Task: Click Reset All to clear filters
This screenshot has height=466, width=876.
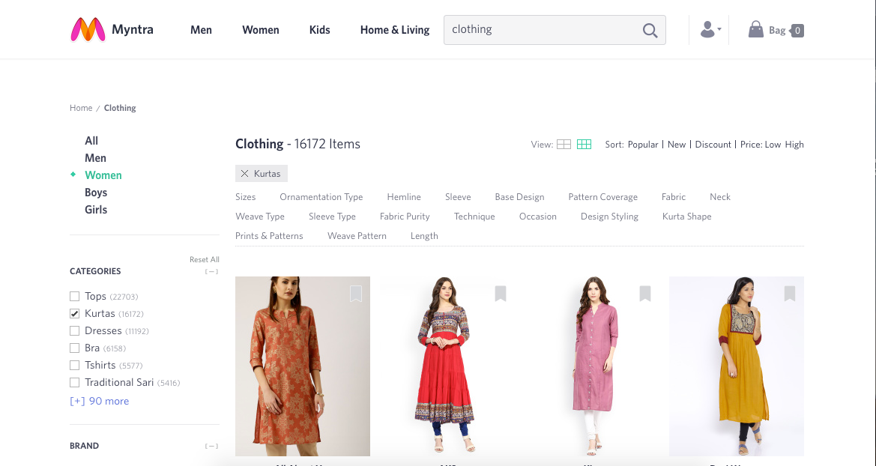Action: (204, 259)
